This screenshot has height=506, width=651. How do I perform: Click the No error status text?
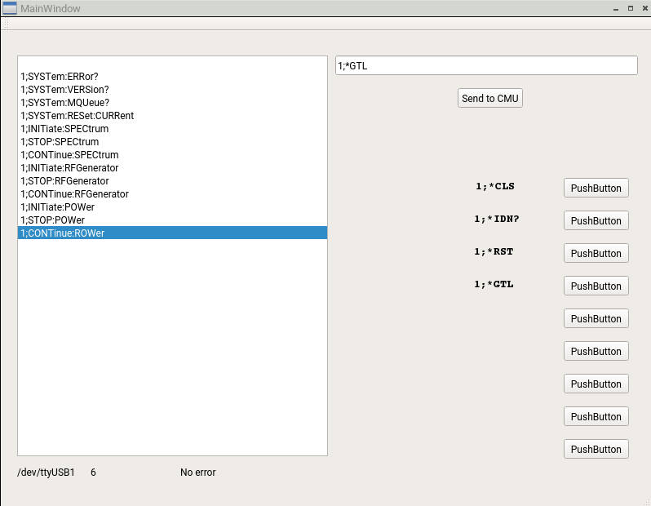[x=198, y=473]
